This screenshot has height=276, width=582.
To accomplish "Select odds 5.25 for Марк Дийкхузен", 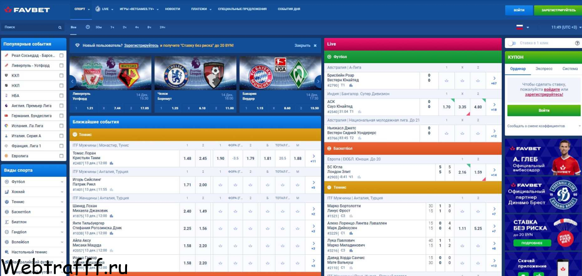I will pos(478,229).
